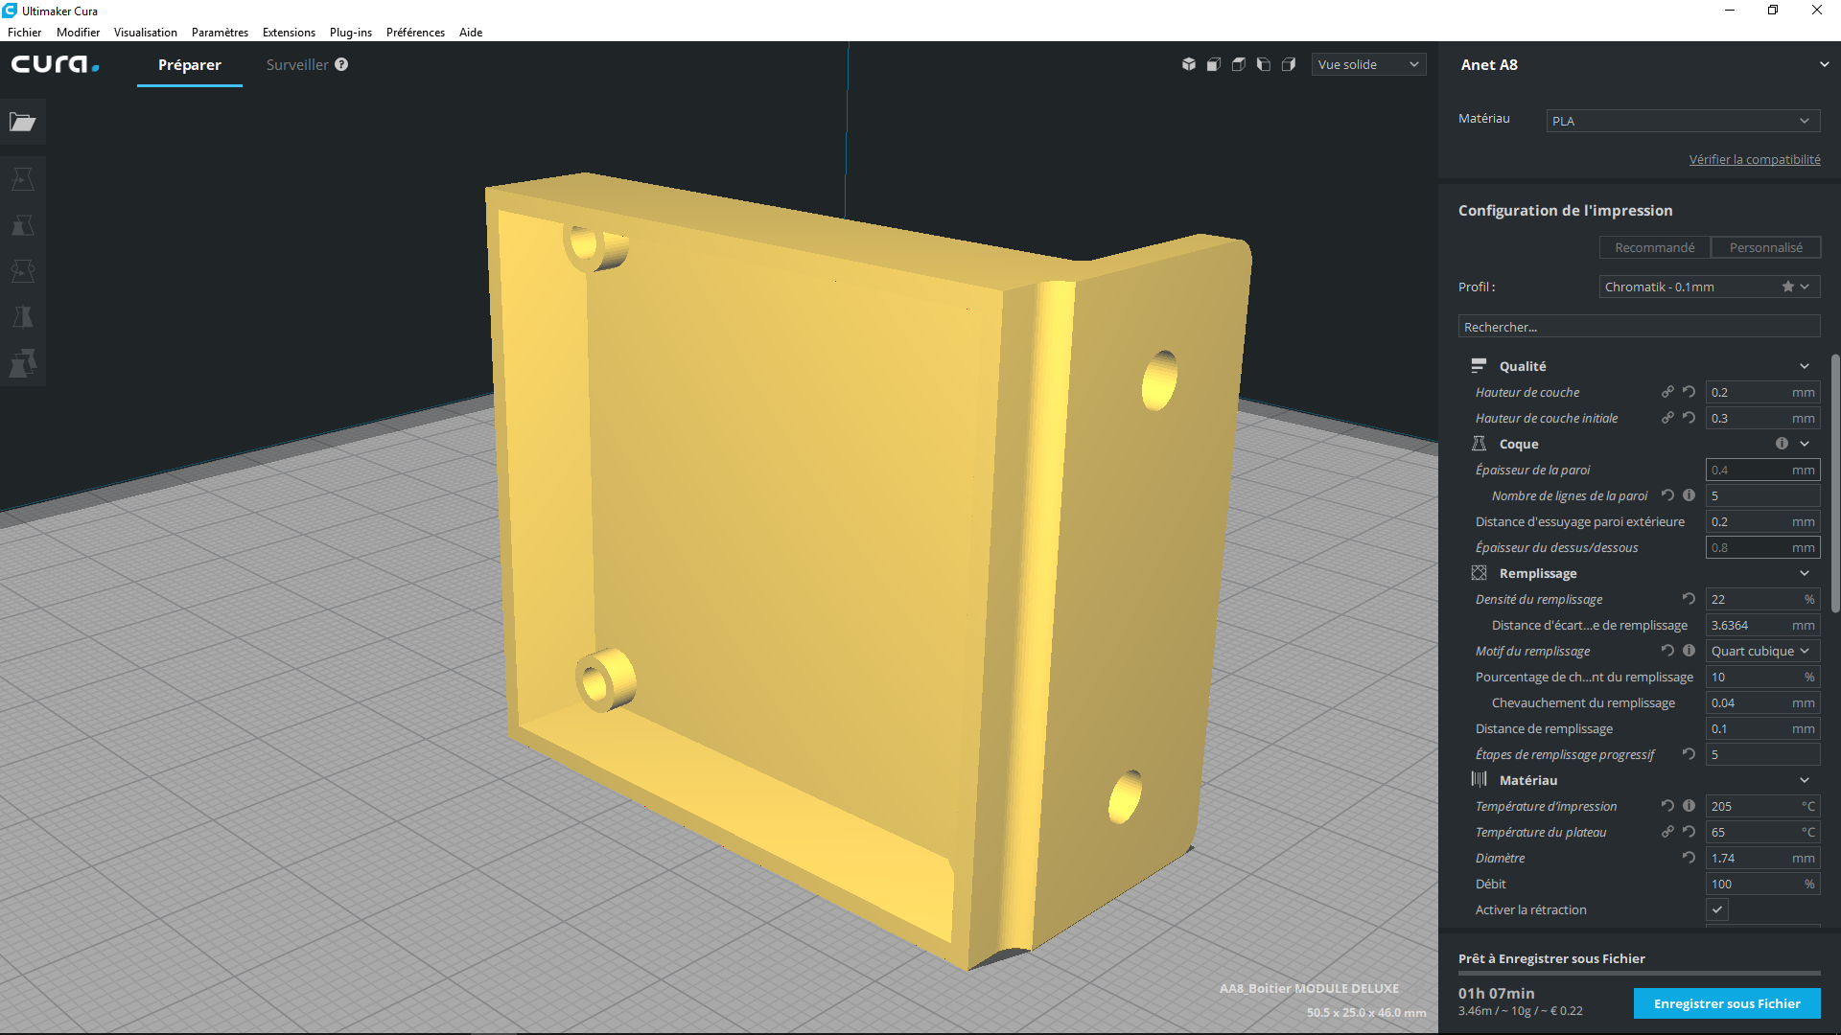Click the Rechercher settings search field
This screenshot has width=1841, height=1035.
click(x=1639, y=327)
